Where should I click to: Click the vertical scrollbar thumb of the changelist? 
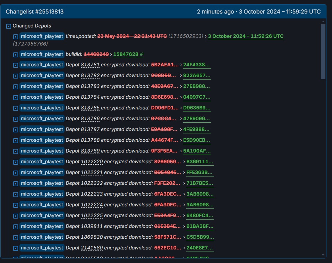323,52
